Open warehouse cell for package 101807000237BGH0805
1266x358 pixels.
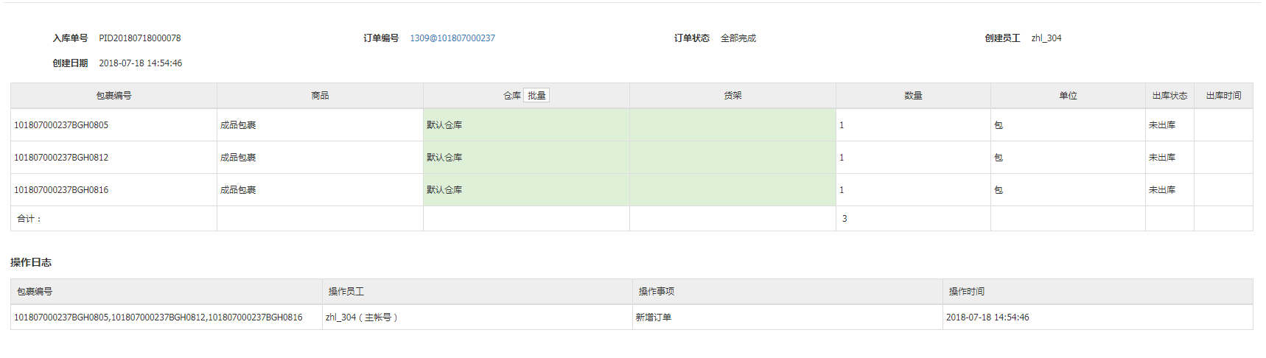click(x=526, y=125)
